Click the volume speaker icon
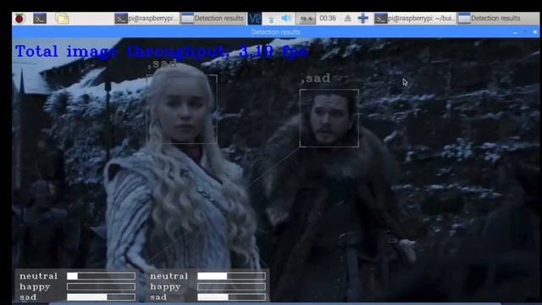The image size is (542, 305). tap(286, 19)
